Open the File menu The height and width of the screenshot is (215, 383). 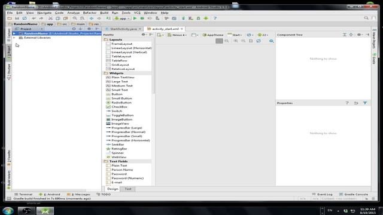[10, 13]
